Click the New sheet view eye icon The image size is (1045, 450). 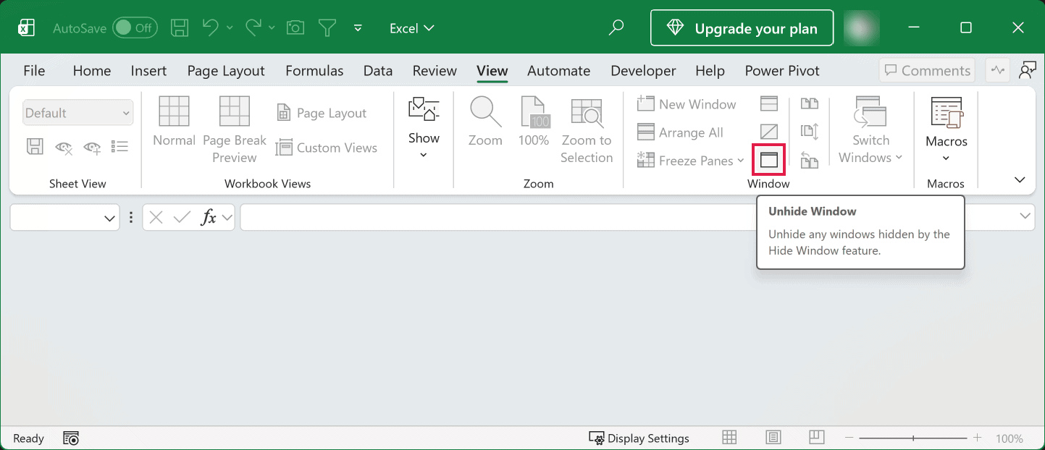92,147
